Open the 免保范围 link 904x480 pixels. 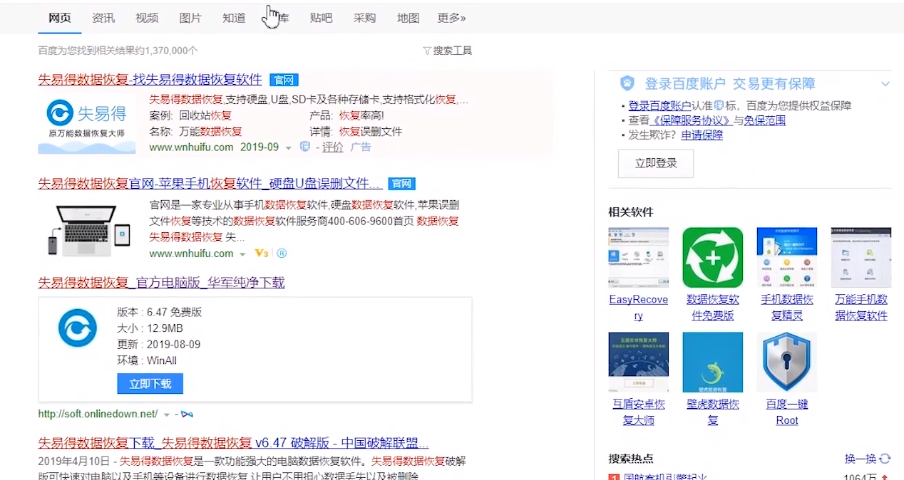[764, 120]
